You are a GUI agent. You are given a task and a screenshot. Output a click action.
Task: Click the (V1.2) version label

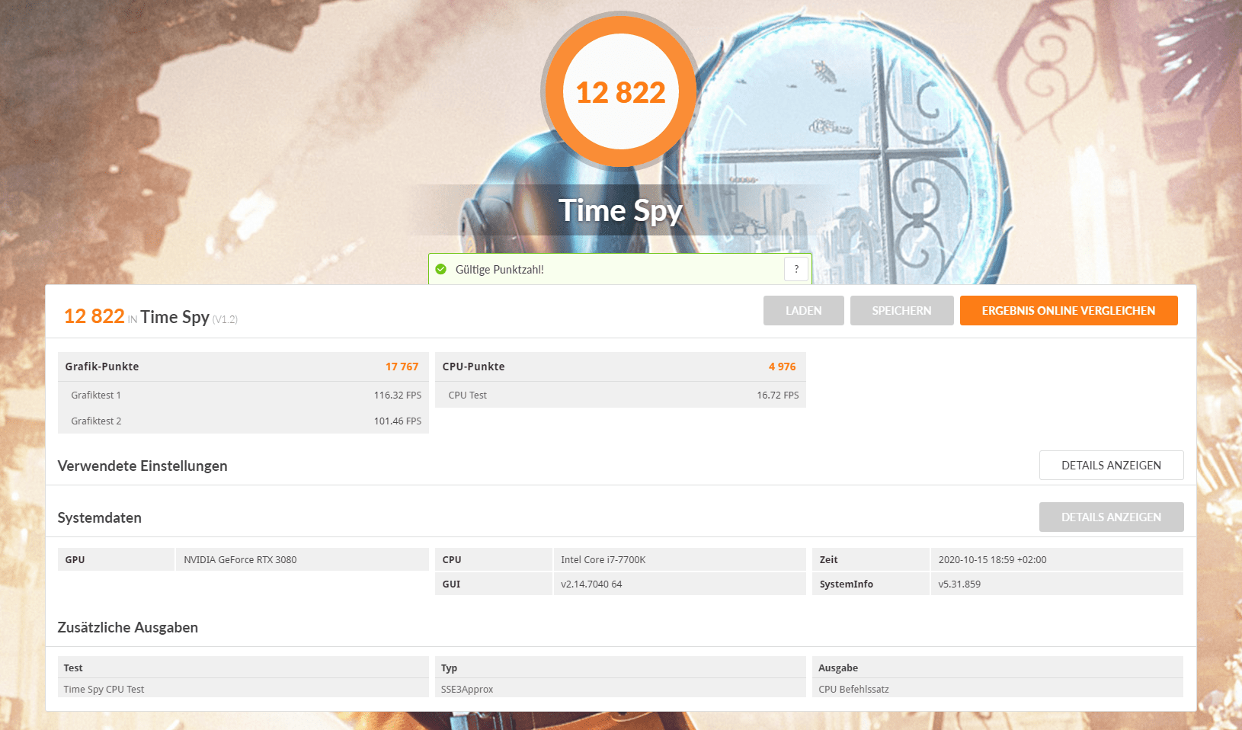pos(225,320)
